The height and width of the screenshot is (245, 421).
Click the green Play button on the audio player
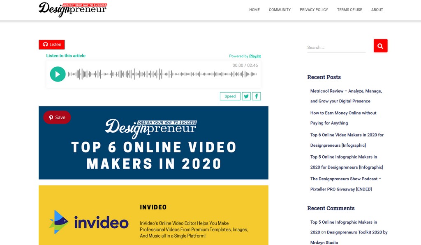click(x=58, y=74)
